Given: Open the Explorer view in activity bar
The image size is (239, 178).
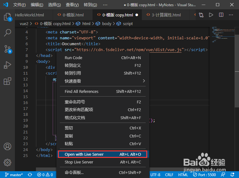Looking at the screenshot, I should [x=7, y=17].
